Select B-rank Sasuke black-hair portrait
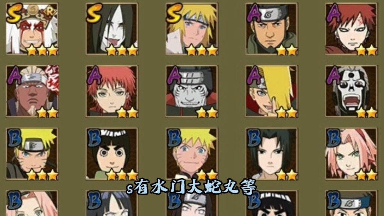384x216 pixels. [272, 154]
